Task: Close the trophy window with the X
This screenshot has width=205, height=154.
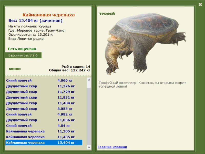Action: tap(200, 5)
